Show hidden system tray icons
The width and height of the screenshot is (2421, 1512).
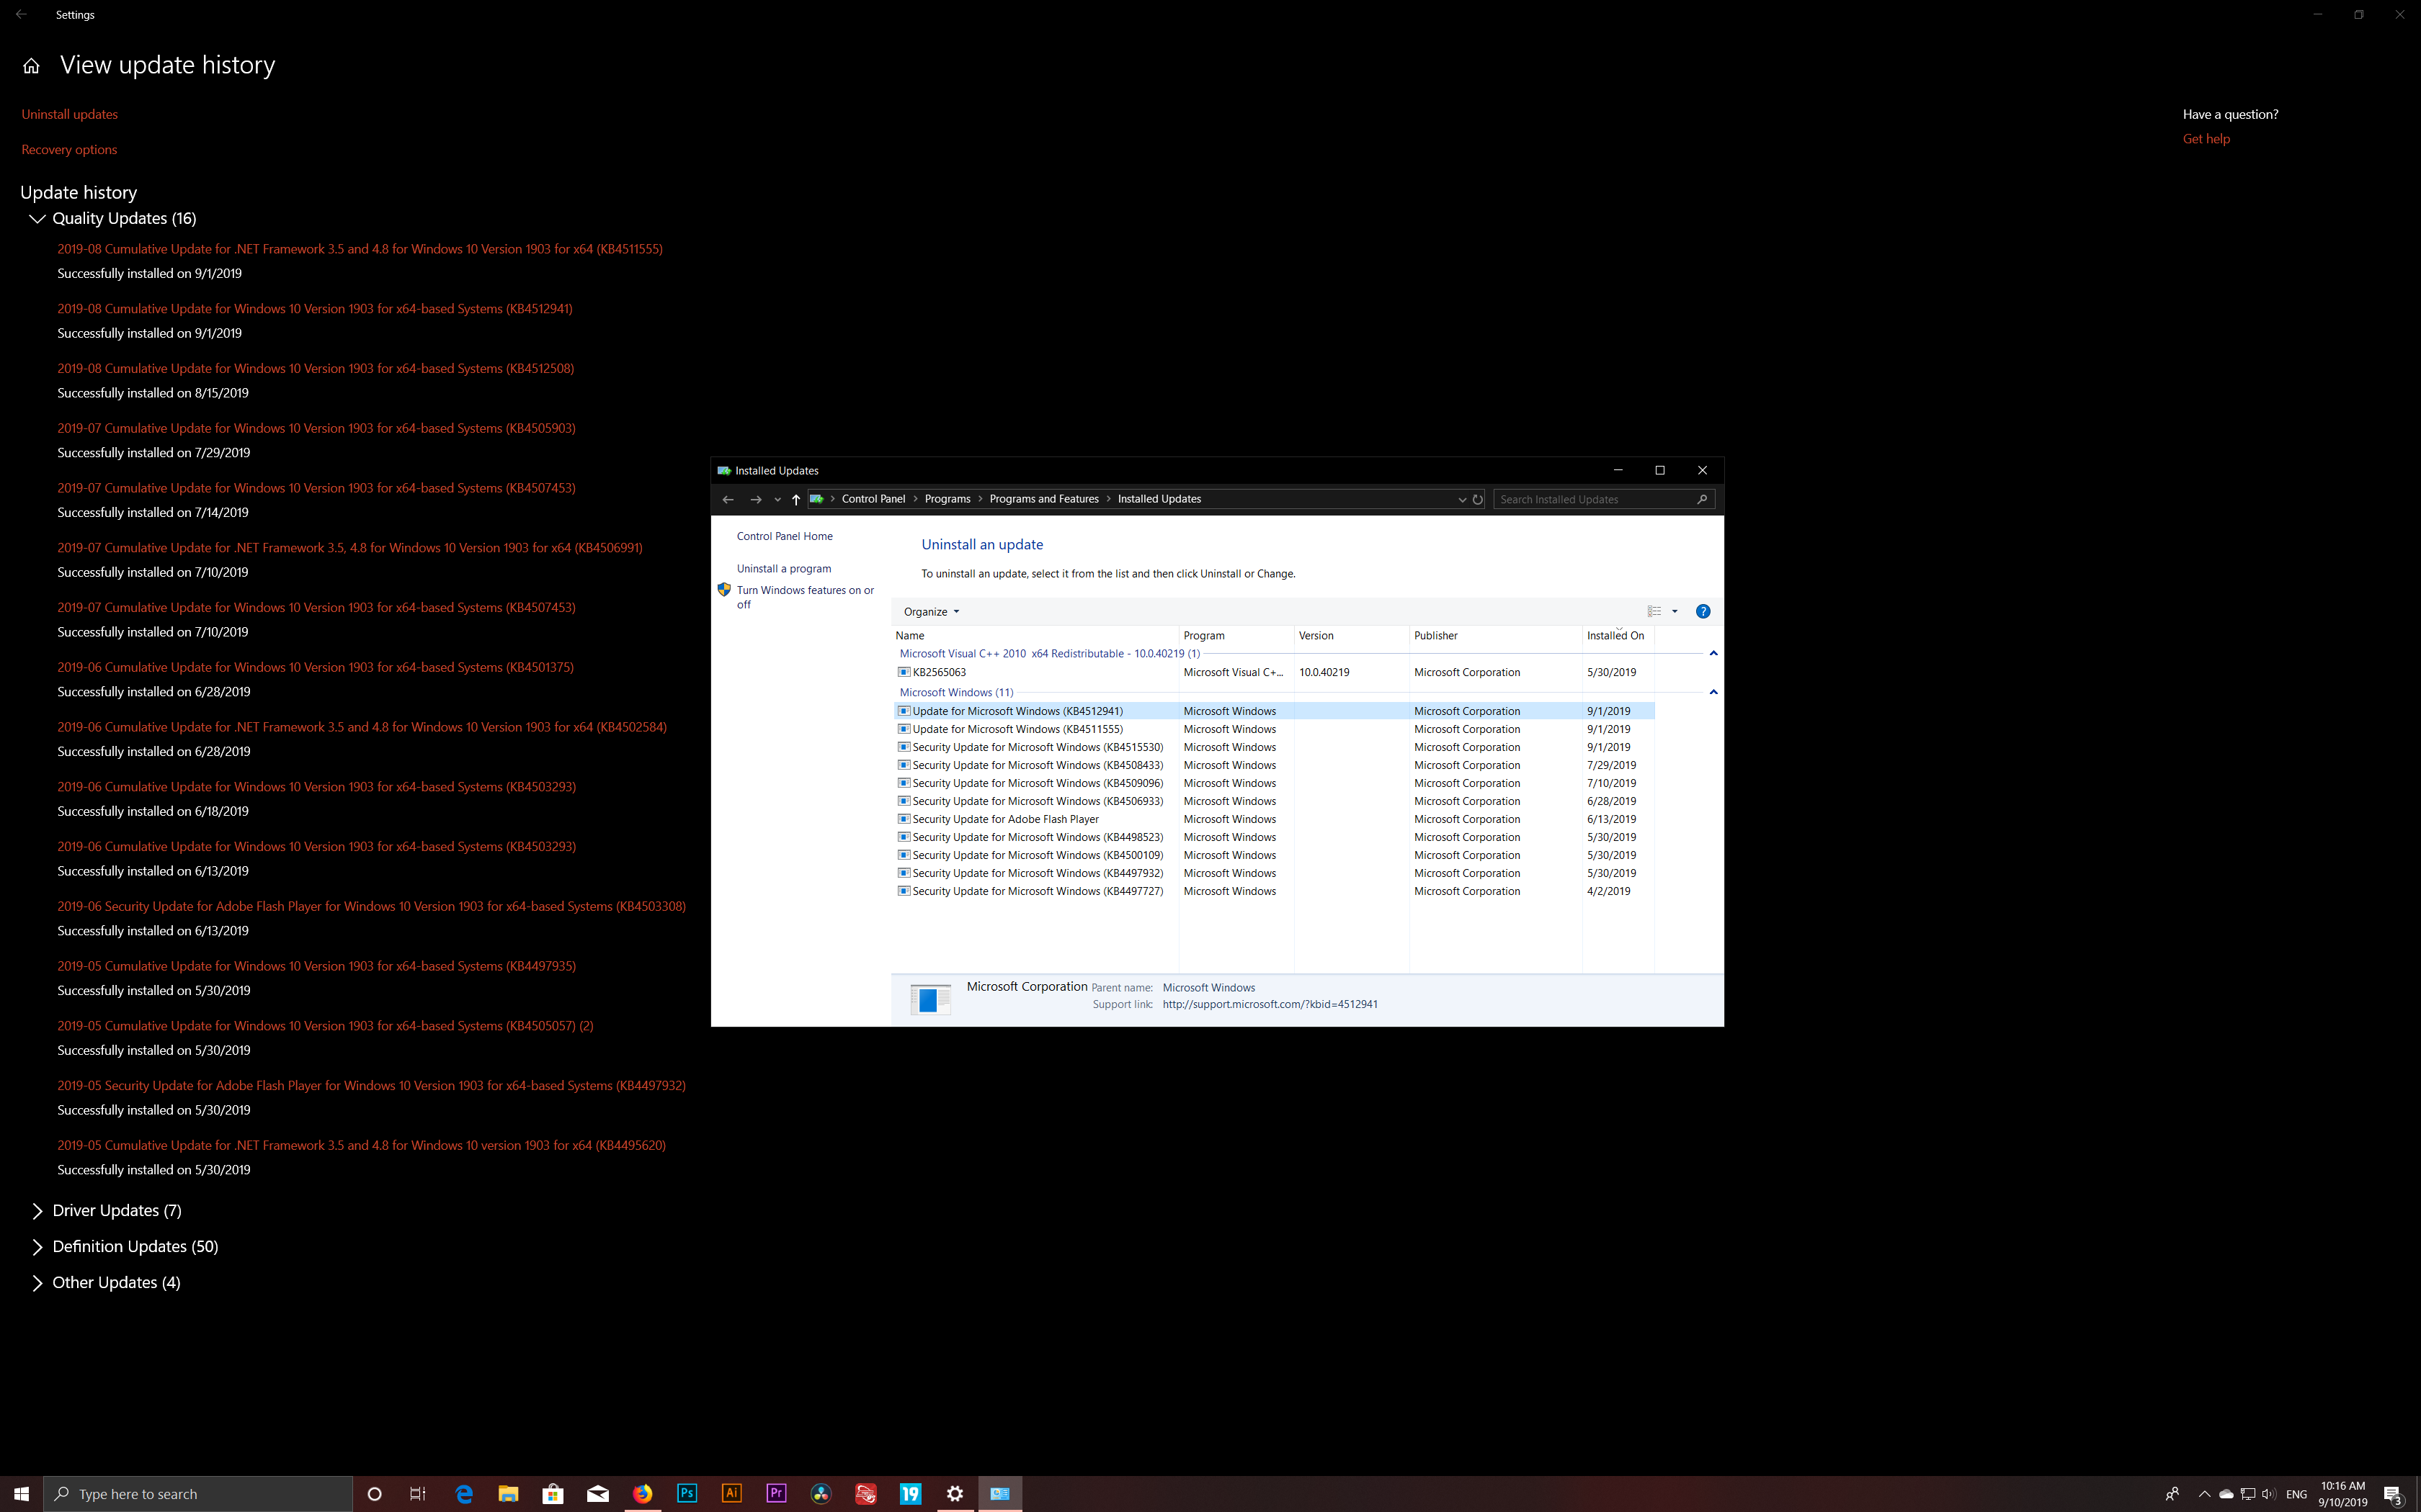click(x=2204, y=1494)
